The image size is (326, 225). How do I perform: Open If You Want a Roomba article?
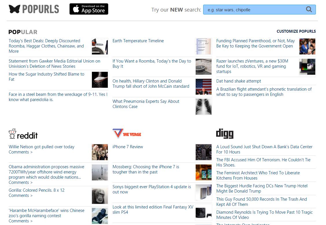[152, 64]
